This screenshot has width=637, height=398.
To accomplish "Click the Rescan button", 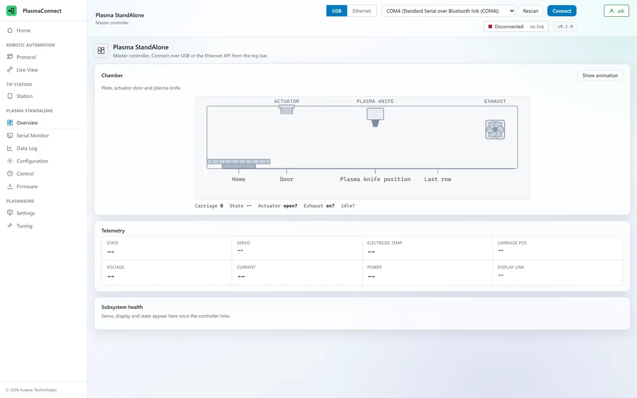I will tap(530, 11).
